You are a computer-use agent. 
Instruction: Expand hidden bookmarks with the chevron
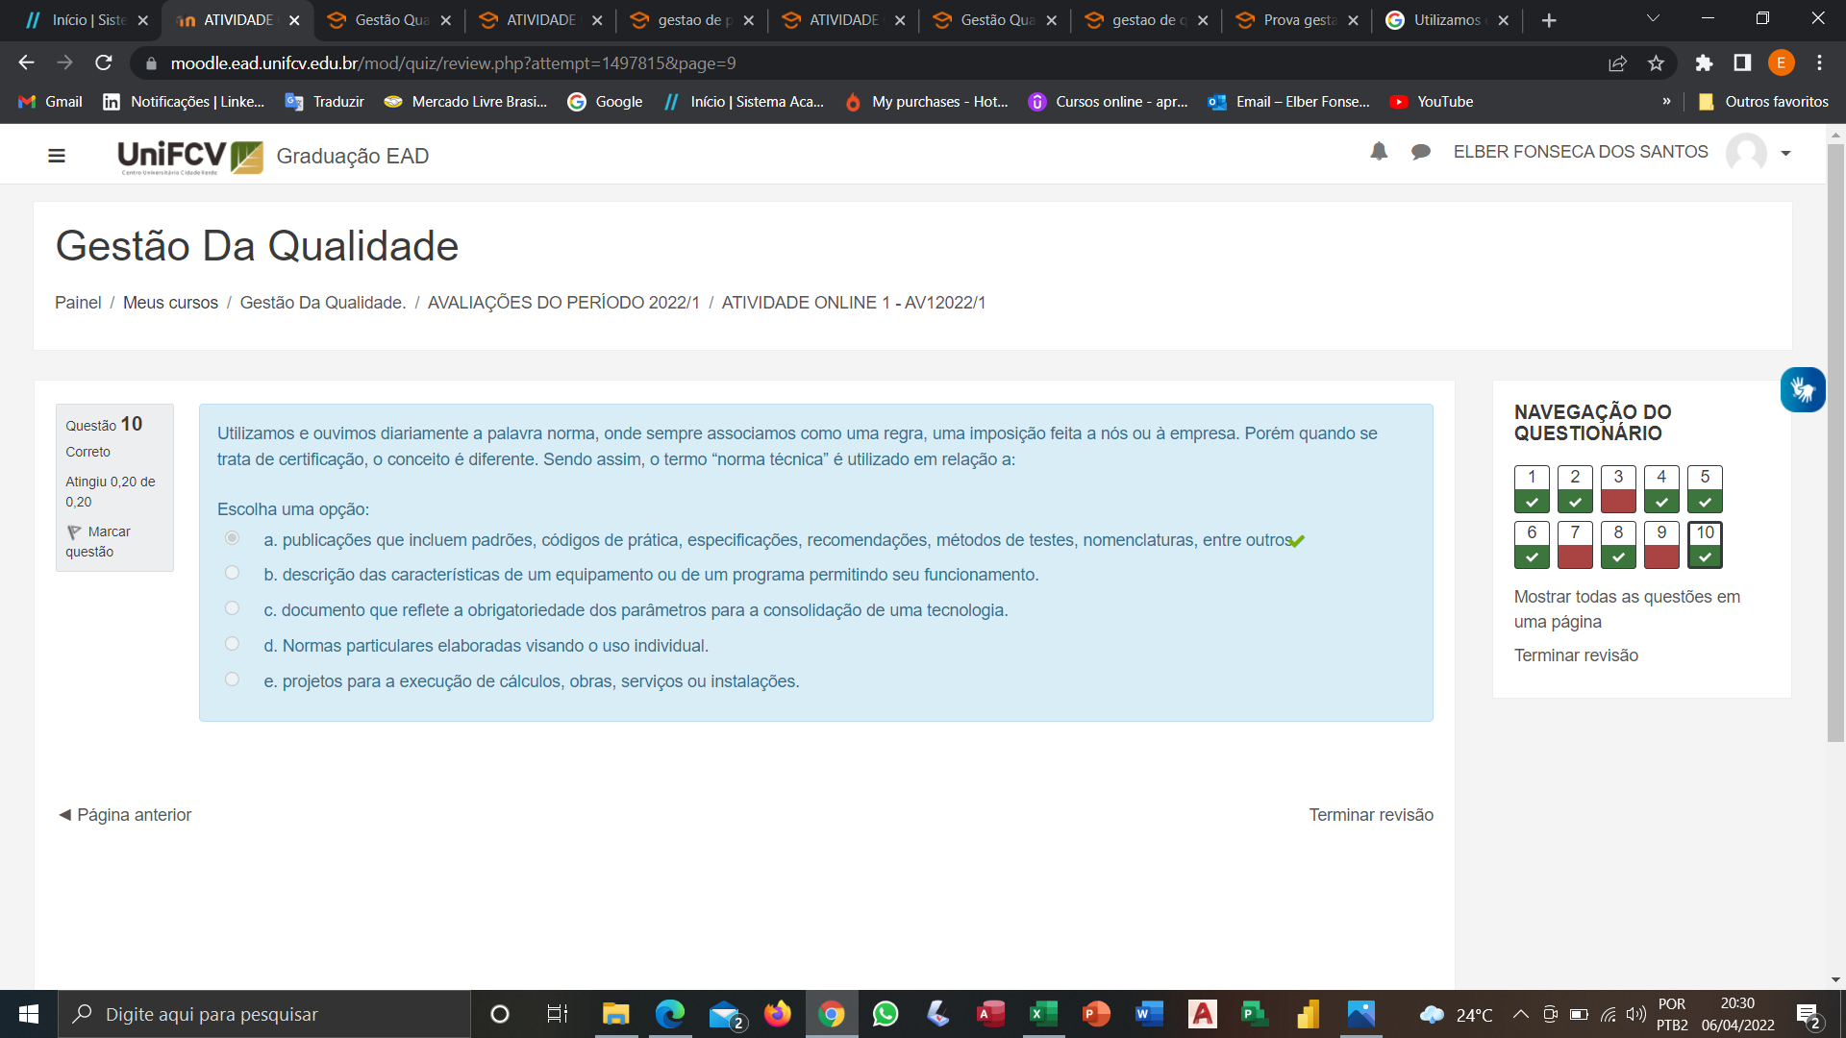click(x=1667, y=101)
